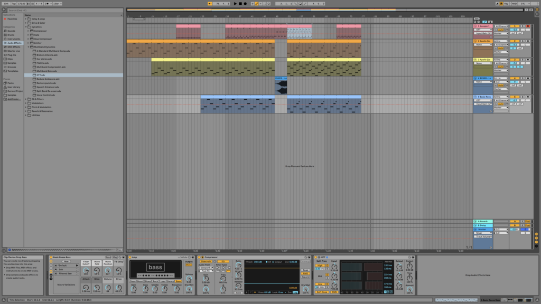
Task: Arm recording on 1 bassport track
Action: tap(527, 26)
